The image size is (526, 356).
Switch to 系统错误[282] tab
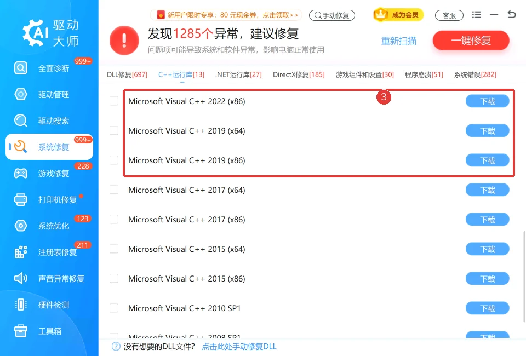click(475, 74)
